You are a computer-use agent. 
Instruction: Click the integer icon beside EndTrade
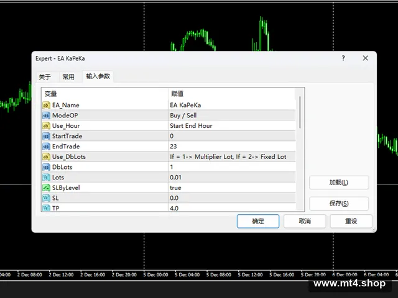point(46,147)
